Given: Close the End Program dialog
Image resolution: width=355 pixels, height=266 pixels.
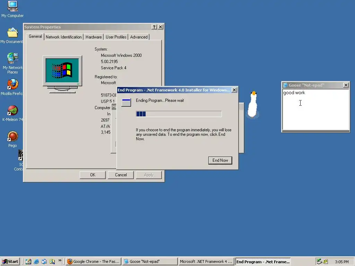Looking at the screenshot, I should [x=234, y=90].
